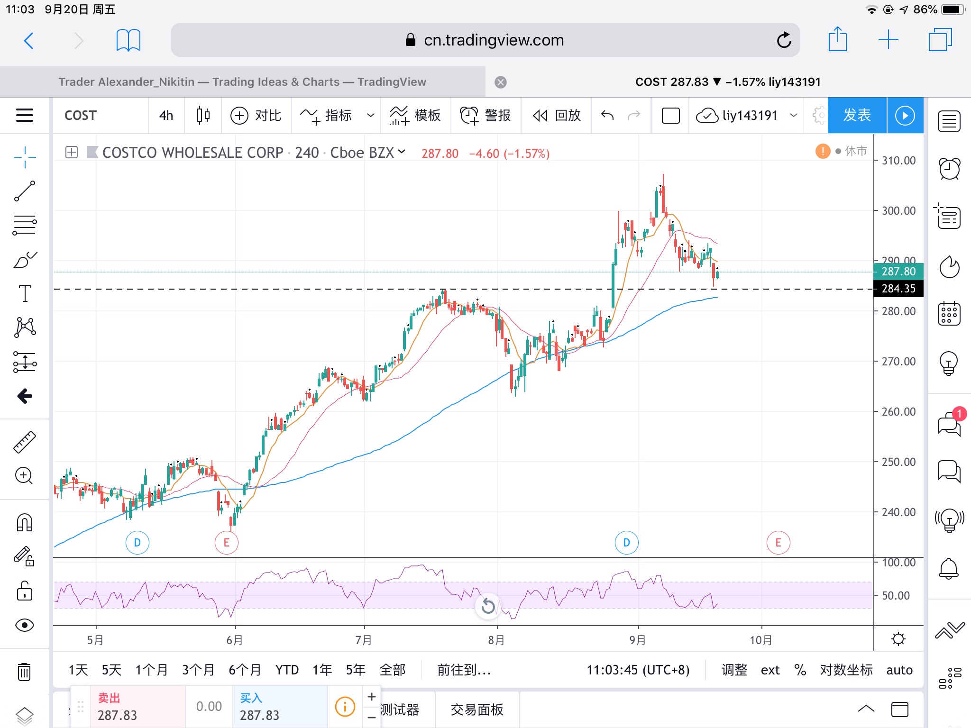Open the Fibonacci/pitchfork lines tool
971x728 pixels.
coord(25,225)
